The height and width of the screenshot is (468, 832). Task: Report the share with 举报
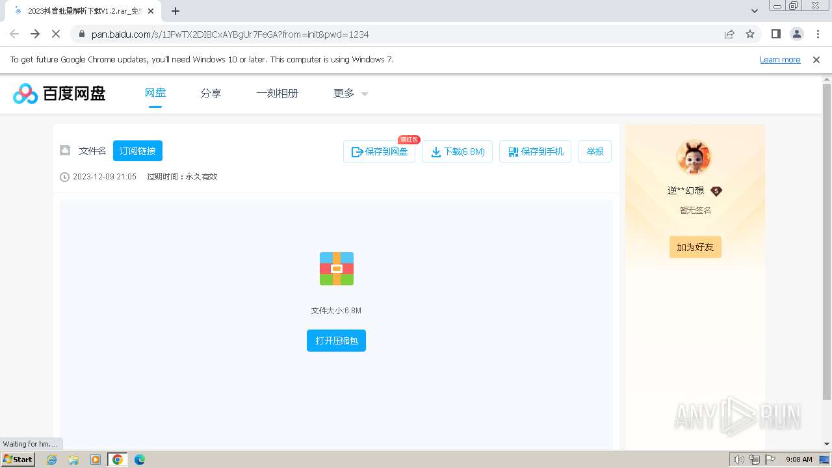click(x=595, y=151)
